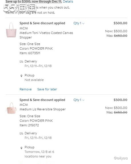This screenshot has width=131, height=164.
Task: Click pickup location pin for first item
Action: click(x=21, y=76)
